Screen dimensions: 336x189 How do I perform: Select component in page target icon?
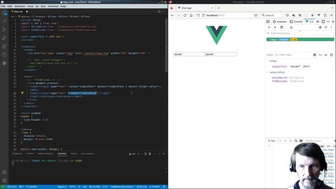320,27
